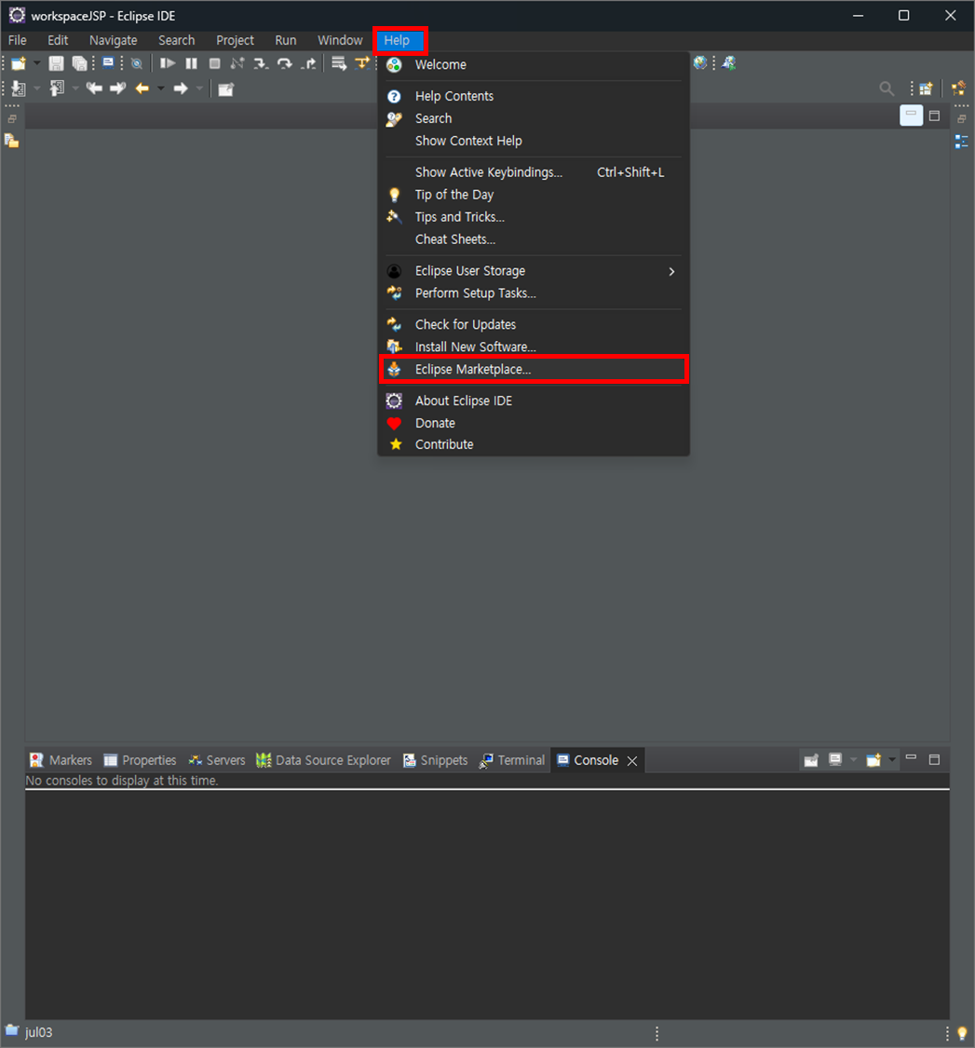The image size is (975, 1048).
Task: Switch to the Terminal tab
Action: coord(512,760)
